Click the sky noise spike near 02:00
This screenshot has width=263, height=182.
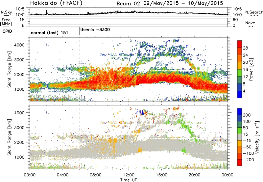pos(47,12)
